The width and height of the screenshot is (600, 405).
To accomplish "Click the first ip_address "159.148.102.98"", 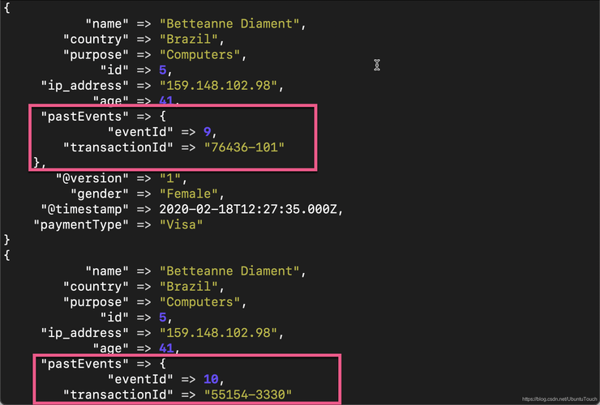I will pos(218,85).
